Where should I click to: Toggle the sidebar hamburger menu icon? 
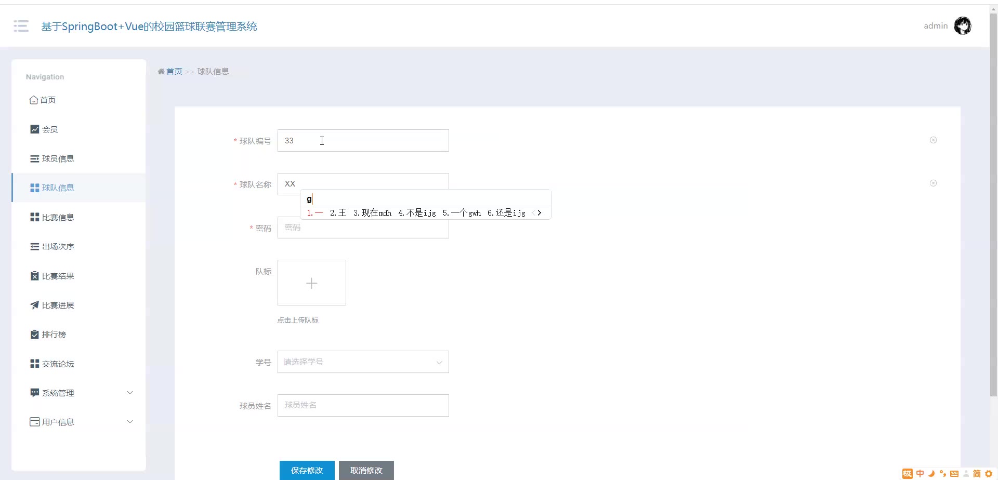21,26
